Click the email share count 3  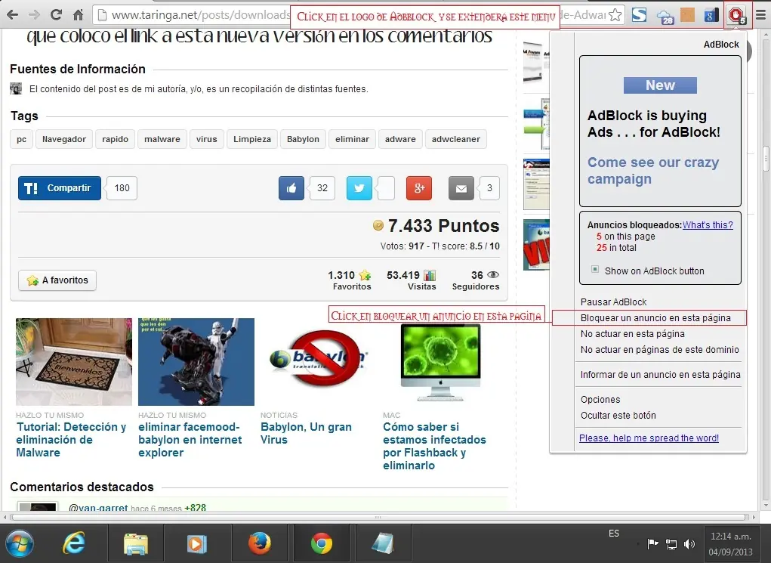pyautogui.click(x=489, y=188)
